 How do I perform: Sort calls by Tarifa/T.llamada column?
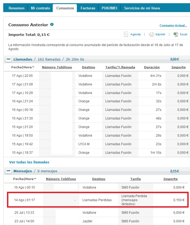[120, 67]
